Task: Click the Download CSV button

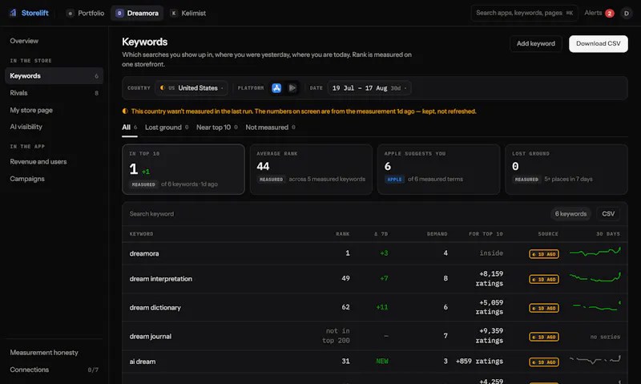Action: tap(598, 44)
